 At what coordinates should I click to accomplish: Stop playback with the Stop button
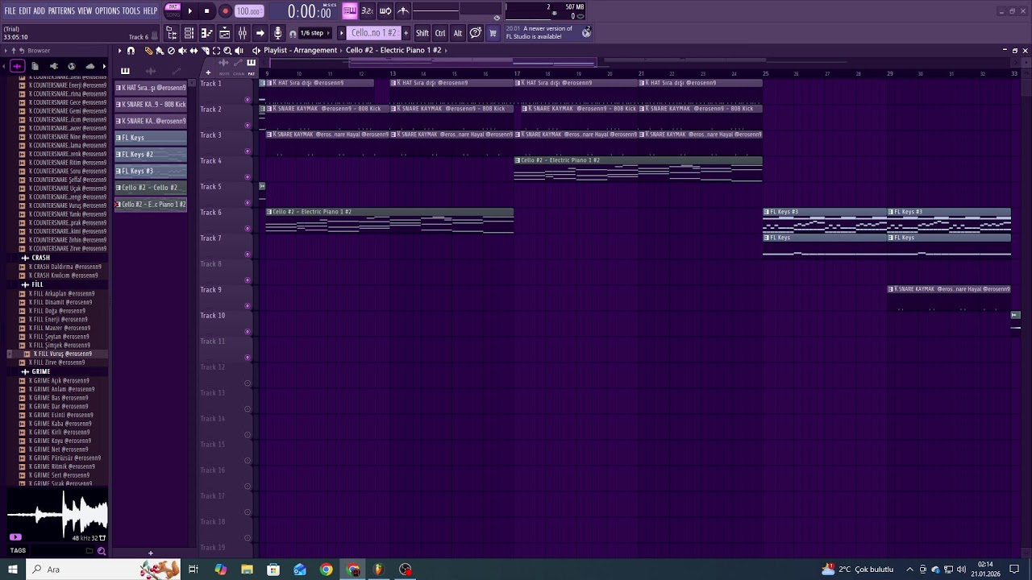(x=206, y=11)
